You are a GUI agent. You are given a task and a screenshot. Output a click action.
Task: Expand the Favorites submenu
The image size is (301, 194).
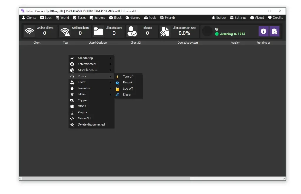[84, 88]
